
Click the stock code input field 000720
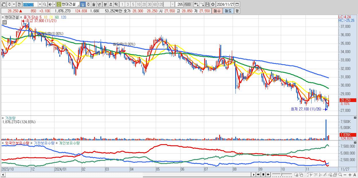click(30, 4)
